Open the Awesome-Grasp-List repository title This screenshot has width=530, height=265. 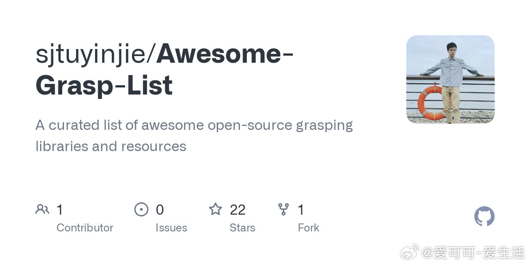tap(165, 70)
